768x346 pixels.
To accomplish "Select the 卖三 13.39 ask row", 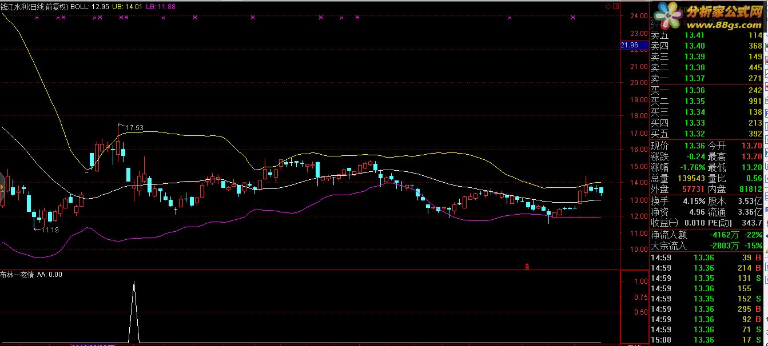I will pos(707,57).
